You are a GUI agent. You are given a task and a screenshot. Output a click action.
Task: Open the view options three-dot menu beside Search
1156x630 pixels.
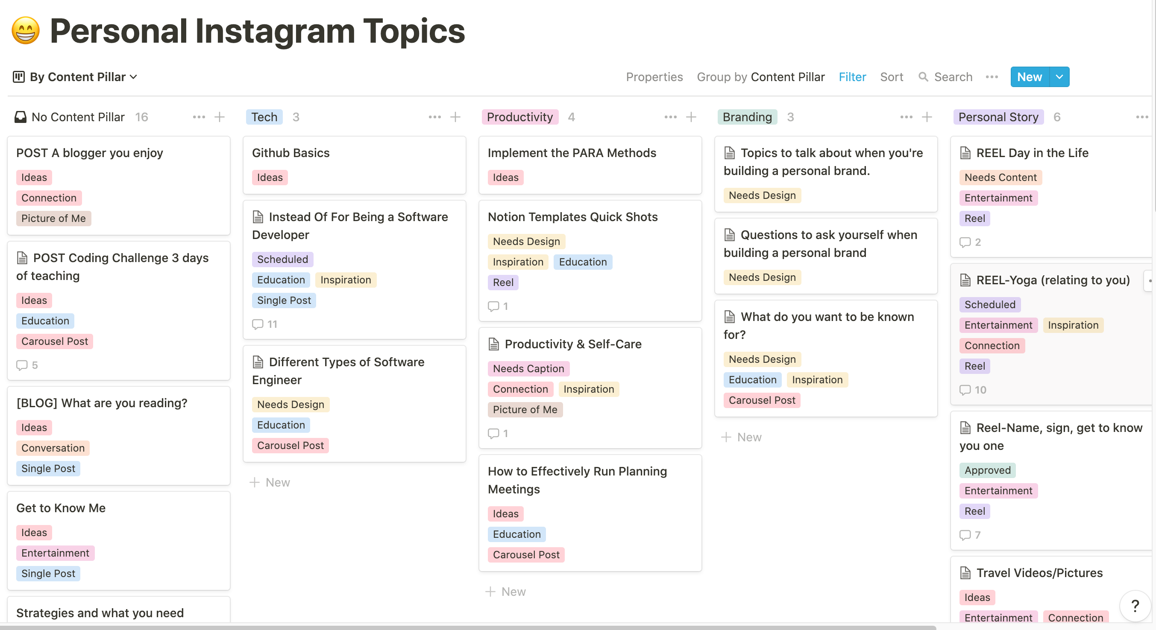[x=992, y=77]
